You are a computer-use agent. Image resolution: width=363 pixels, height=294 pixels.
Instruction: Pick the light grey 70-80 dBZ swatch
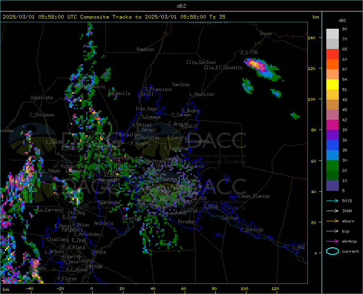coord(332,34)
